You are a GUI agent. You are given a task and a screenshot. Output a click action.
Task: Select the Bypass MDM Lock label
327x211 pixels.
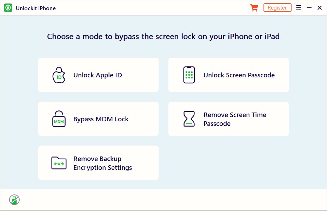(101, 119)
